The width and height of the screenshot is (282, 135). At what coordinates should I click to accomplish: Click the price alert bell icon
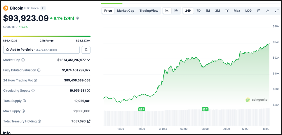coord(86,50)
